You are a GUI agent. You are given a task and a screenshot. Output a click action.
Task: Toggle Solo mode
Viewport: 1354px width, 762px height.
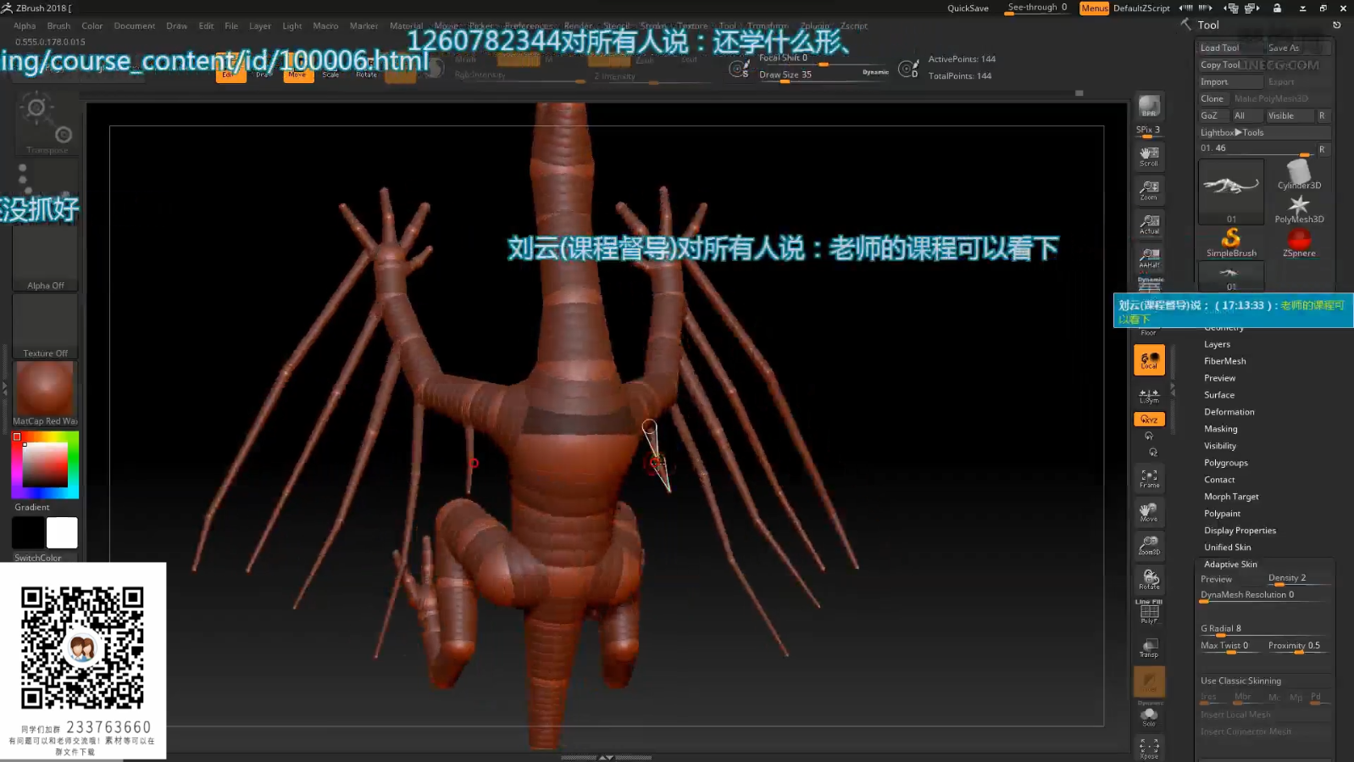pos(1149,717)
